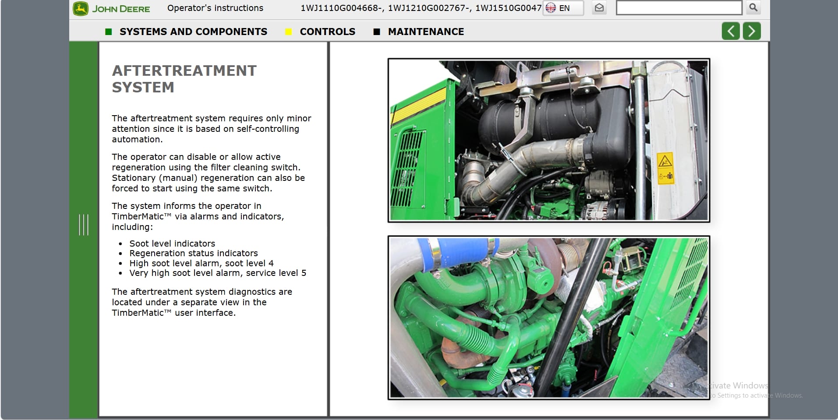Click the paragraph starting 'The aftertreatment system requires'
Screen dimensions: 838x420
point(212,129)
